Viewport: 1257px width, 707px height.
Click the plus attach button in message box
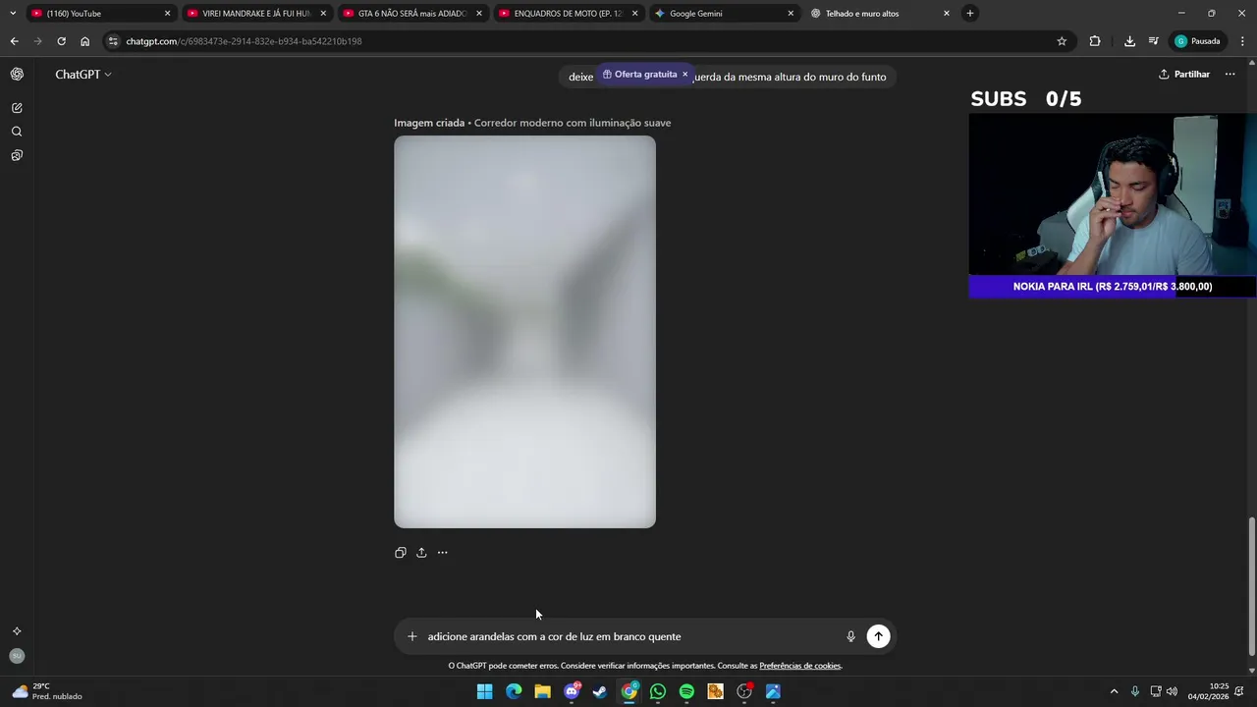[412, 636]
